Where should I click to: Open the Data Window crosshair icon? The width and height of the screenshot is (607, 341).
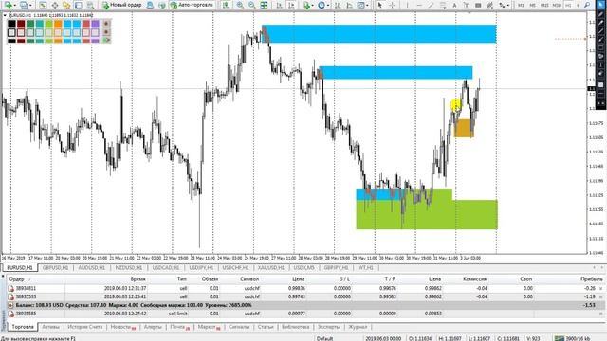tap(55, 5)
